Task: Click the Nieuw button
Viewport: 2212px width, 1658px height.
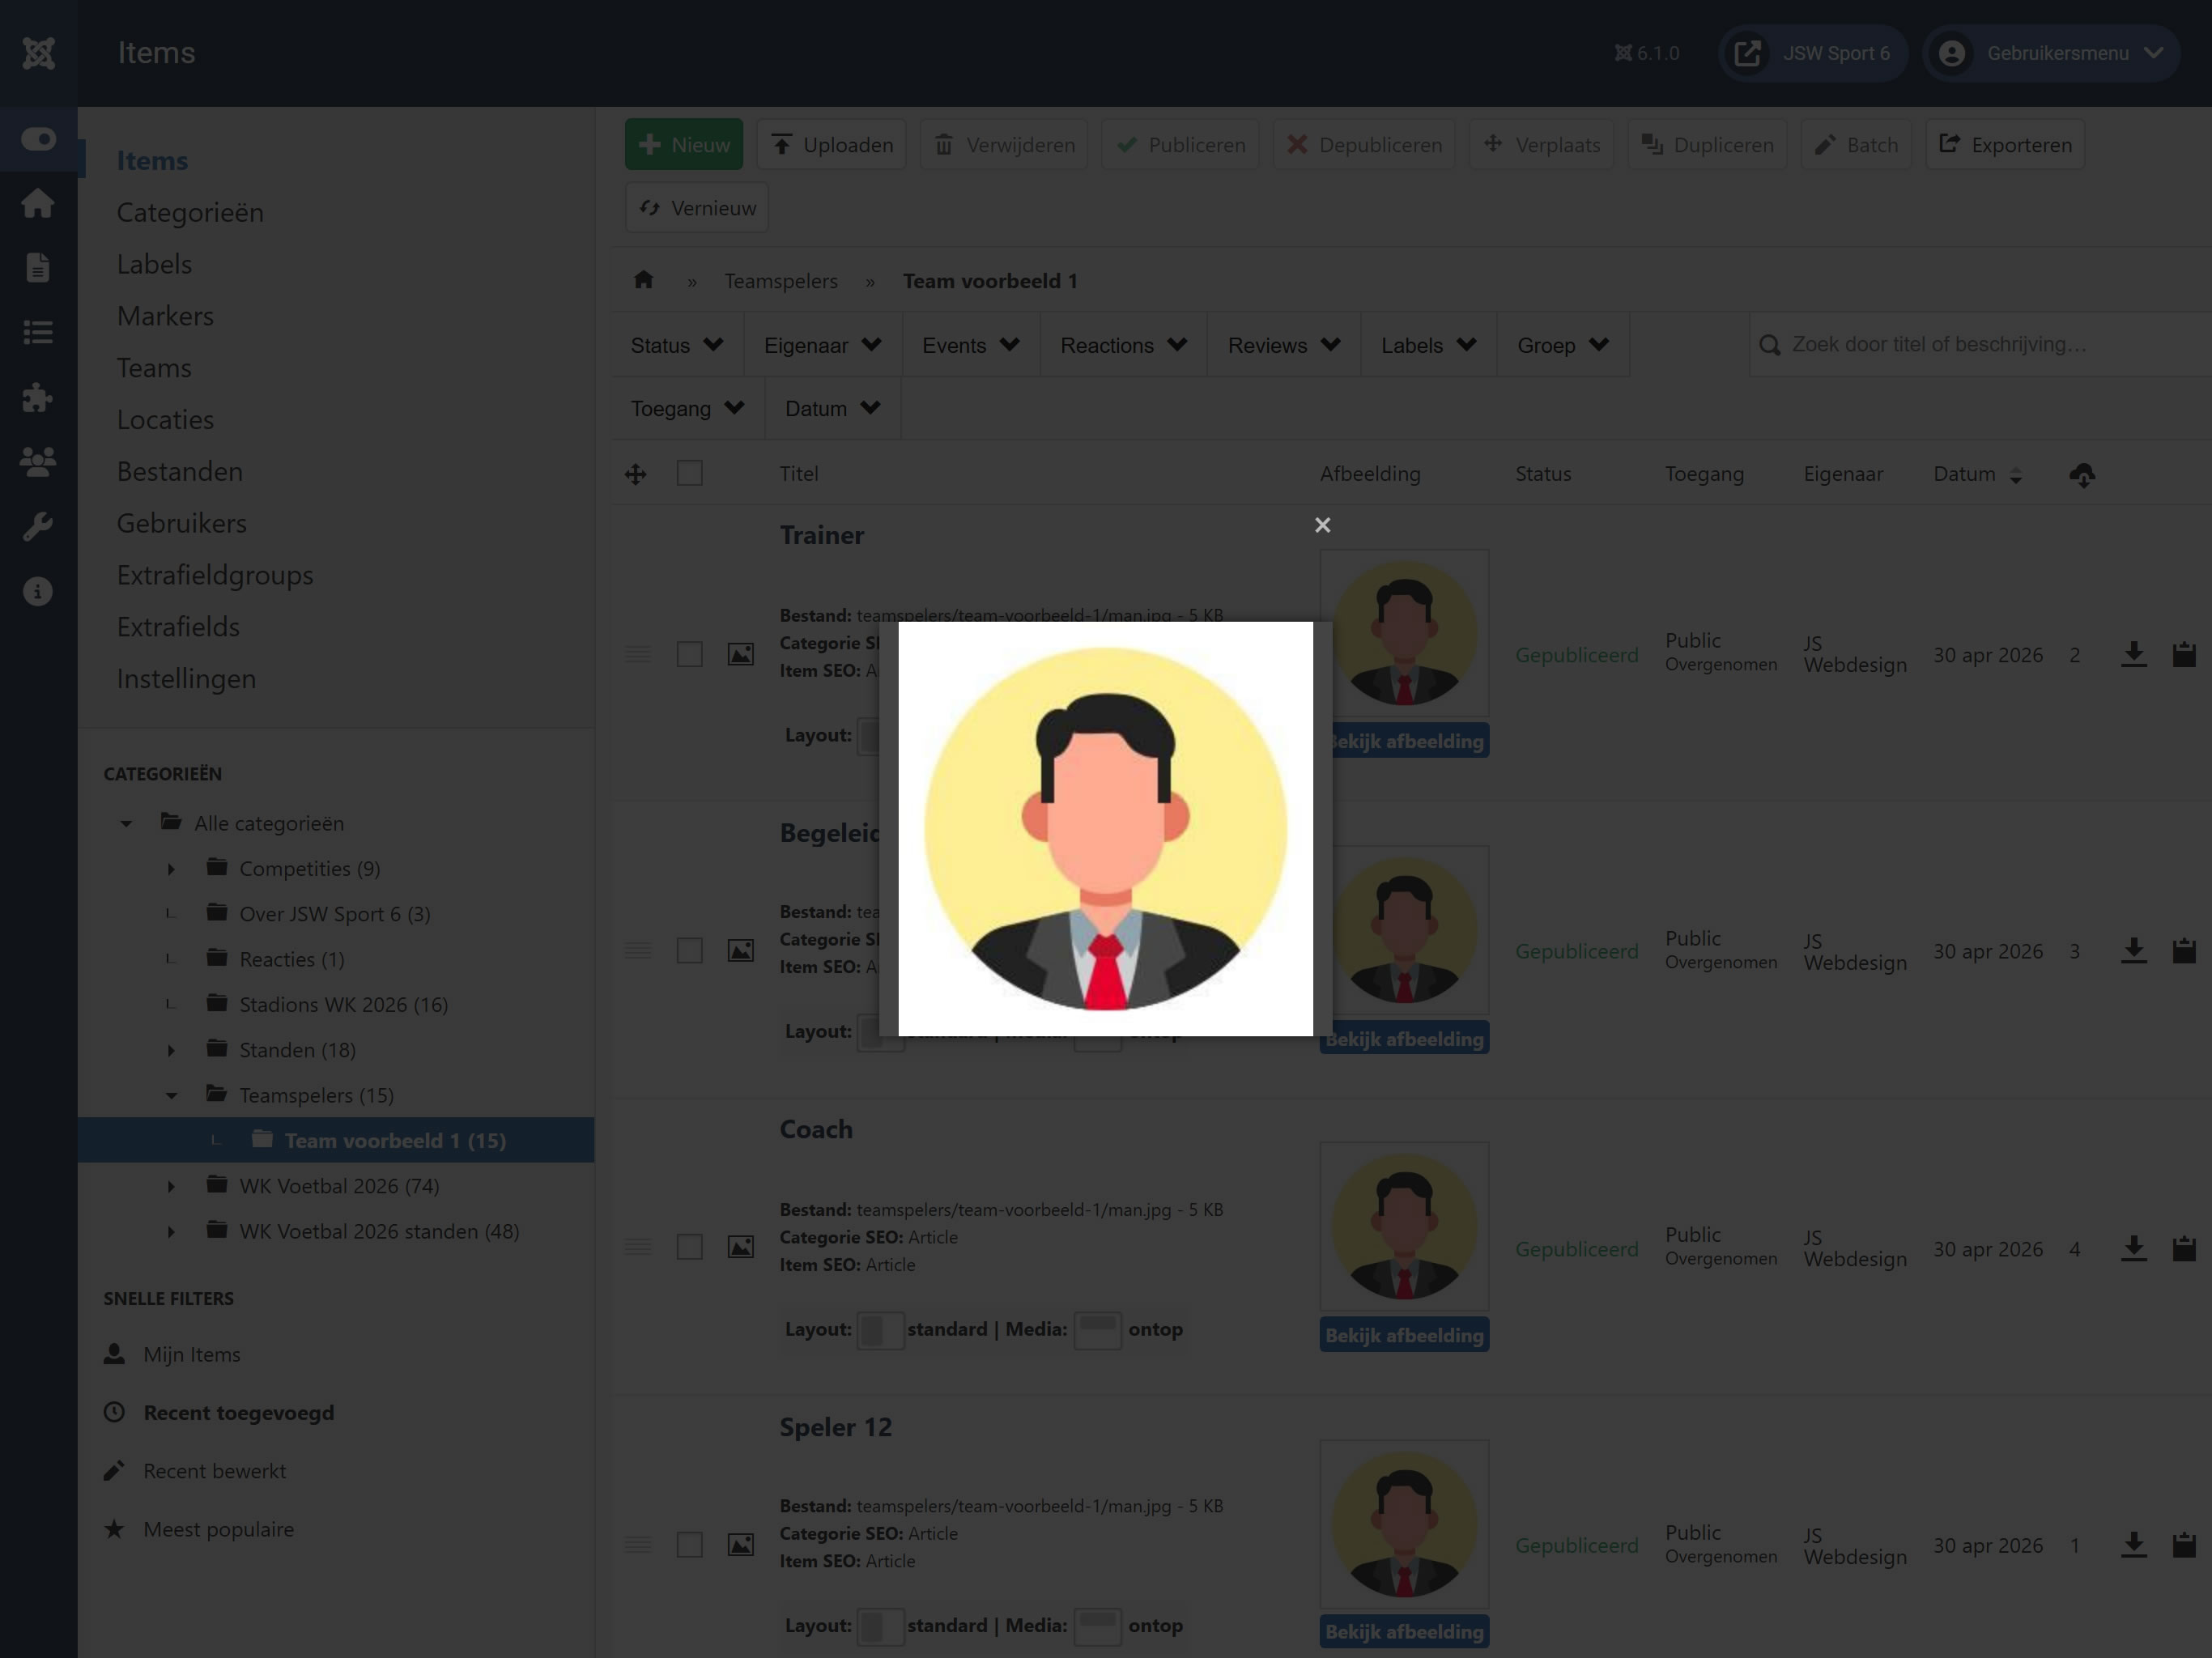Action: [x=684, y=145]
